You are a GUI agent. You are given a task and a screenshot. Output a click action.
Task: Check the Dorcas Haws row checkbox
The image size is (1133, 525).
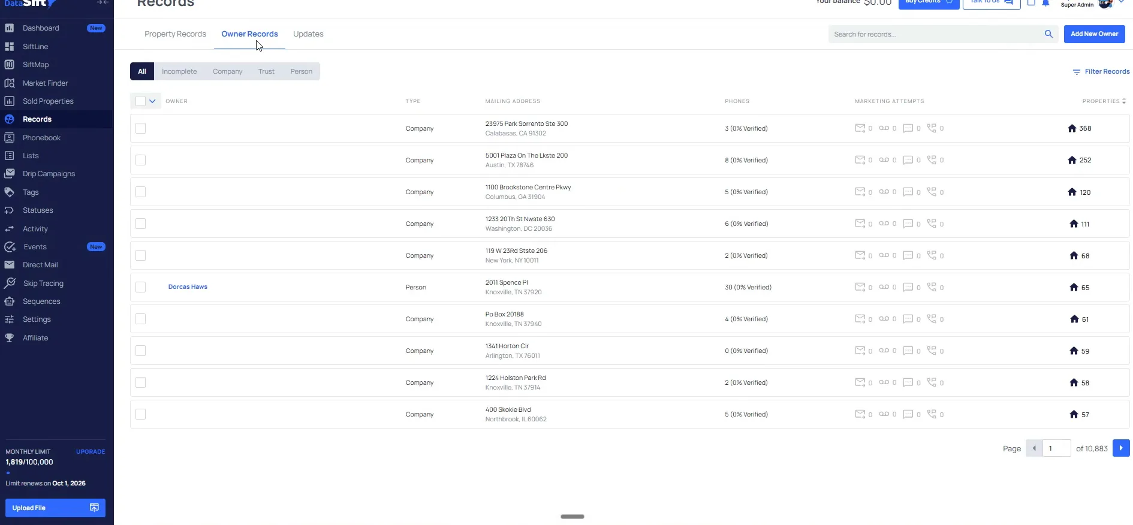click(140, 287)
